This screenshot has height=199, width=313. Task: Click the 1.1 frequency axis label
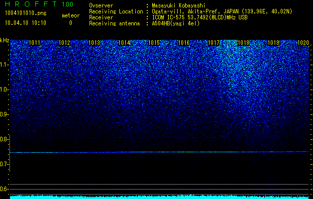[4, 65]
